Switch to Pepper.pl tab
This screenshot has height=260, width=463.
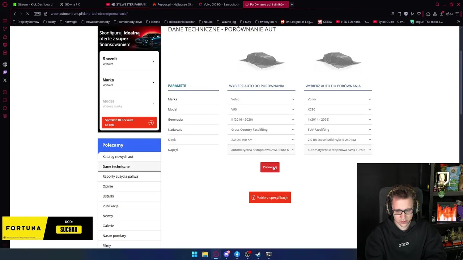[x=173, y=4]
